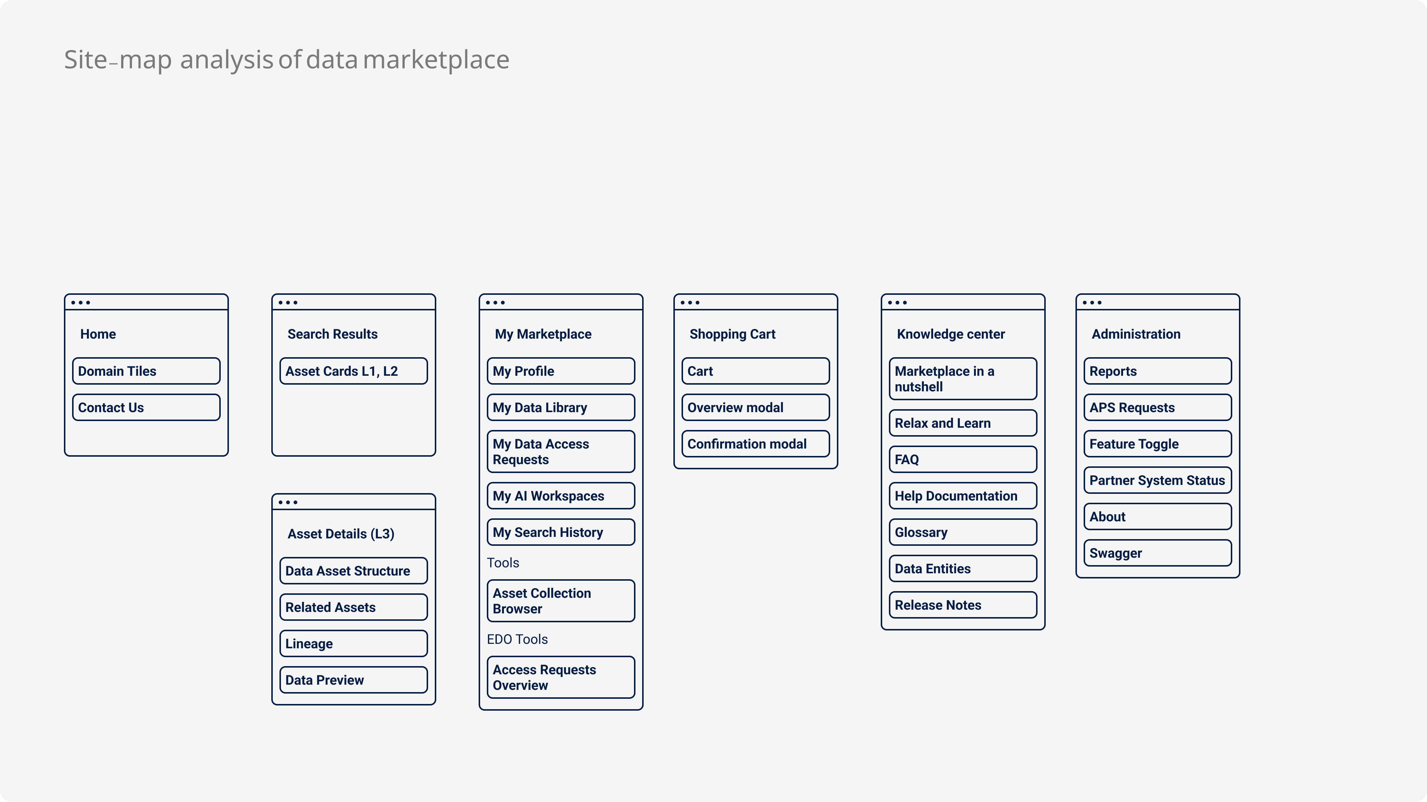Select Data Preview box

(353, 680)
